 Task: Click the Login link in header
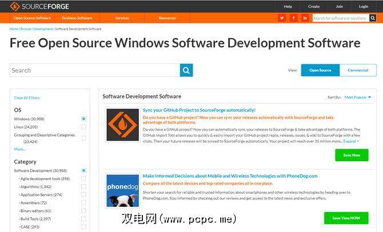364,6
